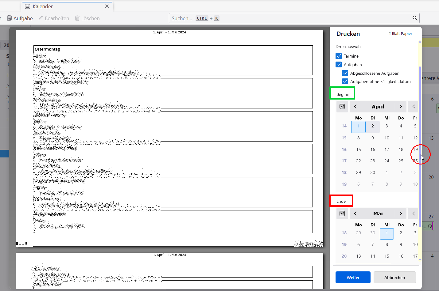The image size is (439, 291).
Task: Select April 18 in Beginn calendar
Action: point(401,149)
